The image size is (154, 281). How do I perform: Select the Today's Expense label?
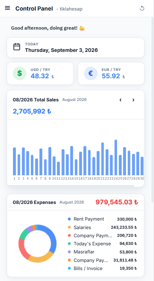click(x=92, y=244)
